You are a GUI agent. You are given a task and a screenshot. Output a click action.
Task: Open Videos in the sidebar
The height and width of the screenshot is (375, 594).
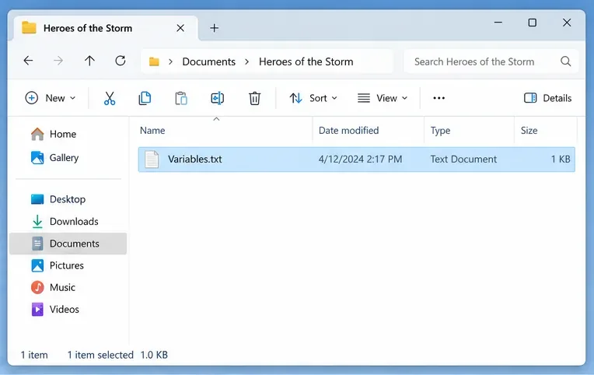click(55, 310)
